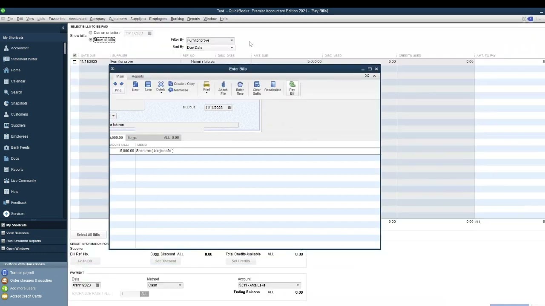
Task: Click Create a Copy in Enter Bills
Action: click(x=181, y=84)
